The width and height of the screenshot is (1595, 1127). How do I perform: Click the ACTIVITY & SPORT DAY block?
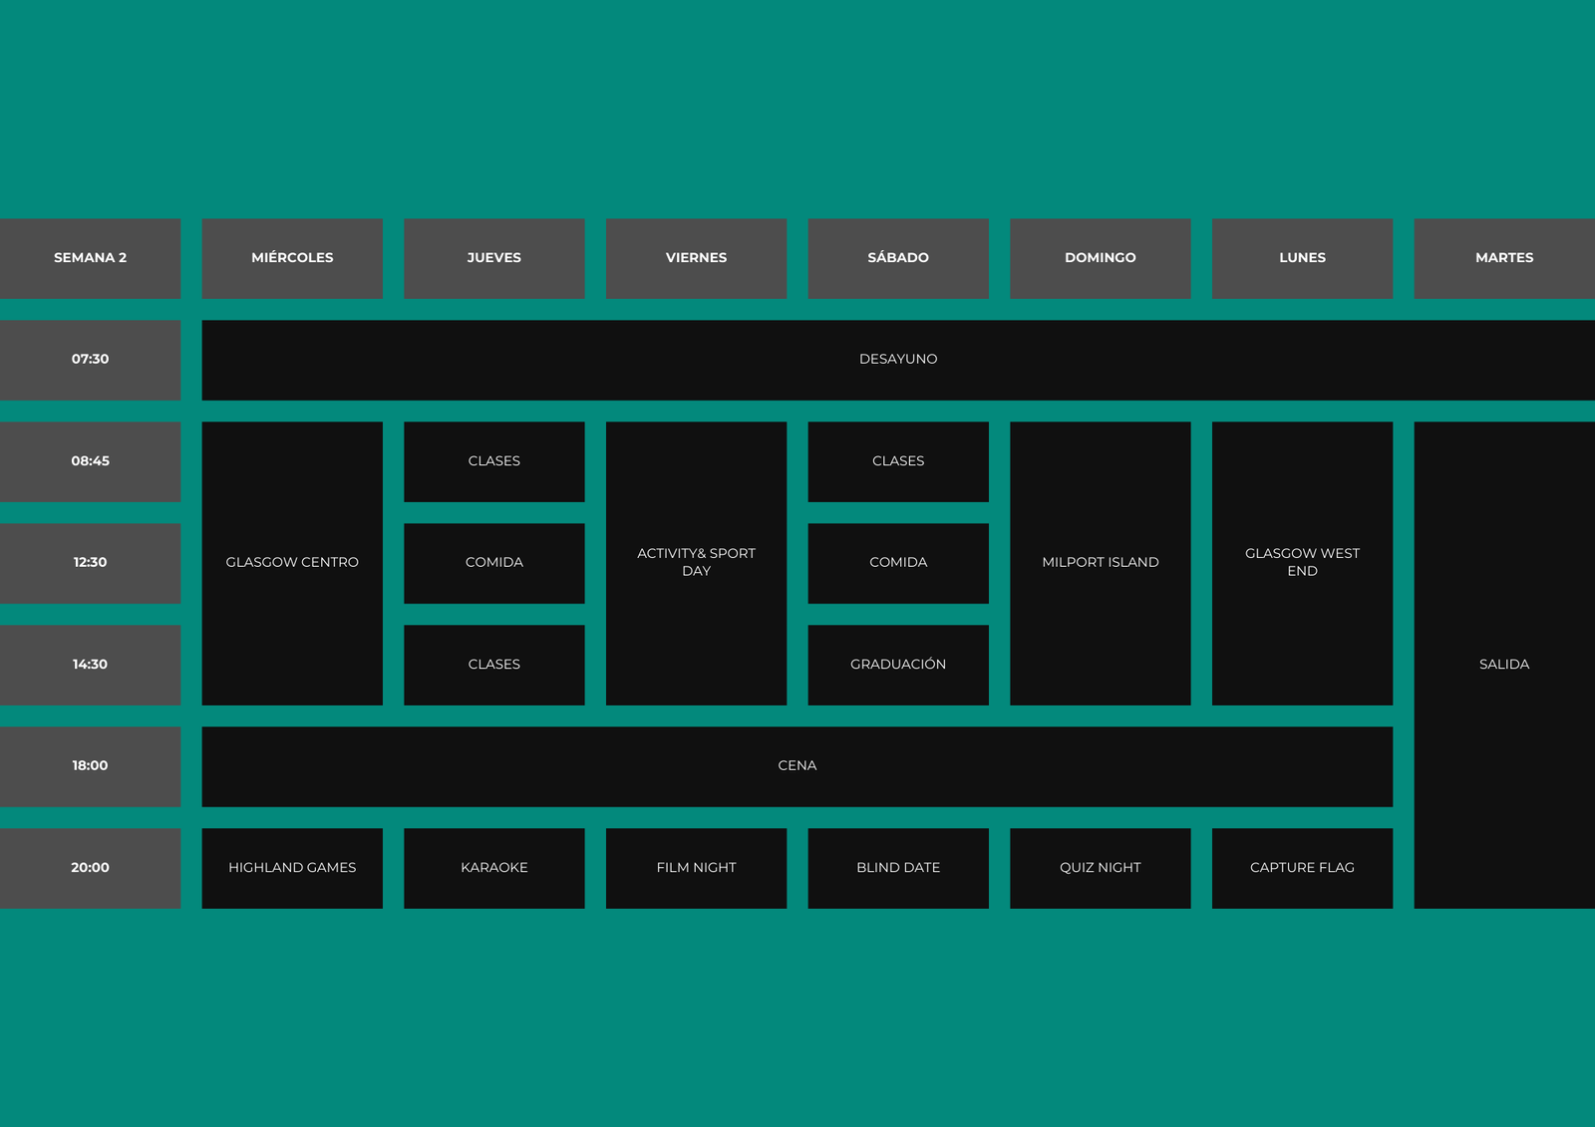pos(696,563)
